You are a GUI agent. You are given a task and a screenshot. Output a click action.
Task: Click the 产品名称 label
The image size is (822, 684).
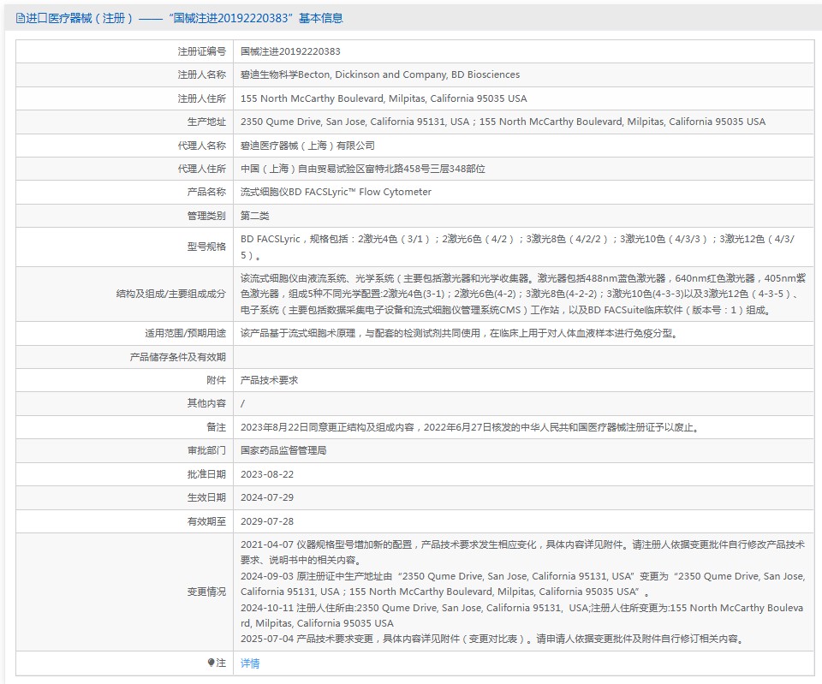pos(206,192)
